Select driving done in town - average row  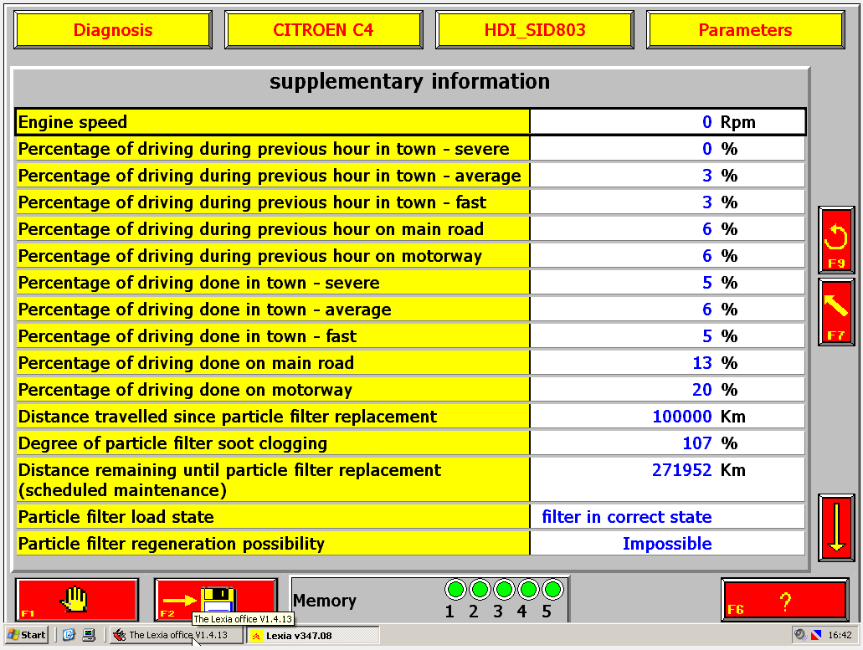click(410, 309)
